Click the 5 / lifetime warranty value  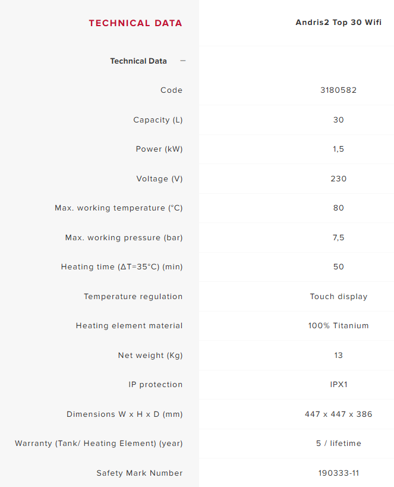[x=338, y=444]
